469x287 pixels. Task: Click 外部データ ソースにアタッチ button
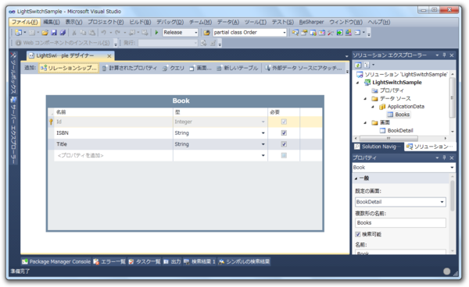point(303,68)
